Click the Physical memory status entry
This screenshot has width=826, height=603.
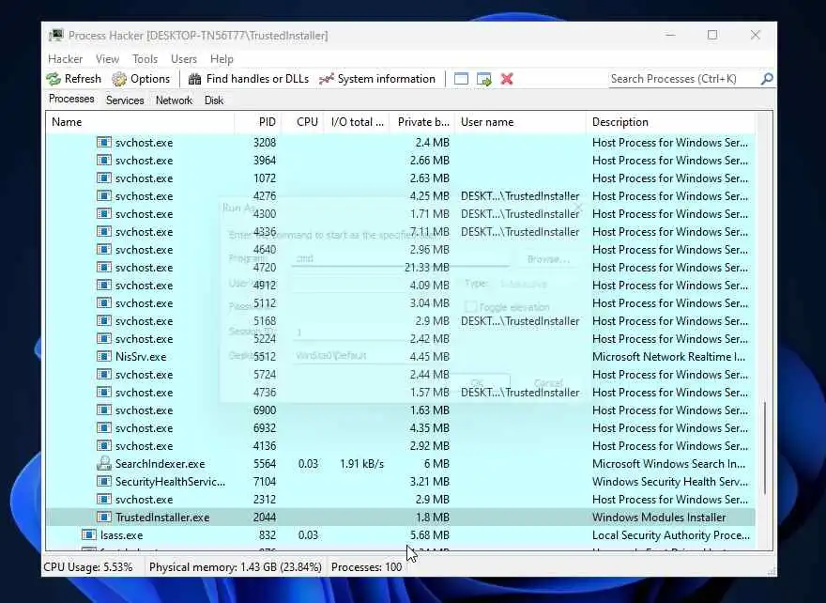click(x=236, y=567)
